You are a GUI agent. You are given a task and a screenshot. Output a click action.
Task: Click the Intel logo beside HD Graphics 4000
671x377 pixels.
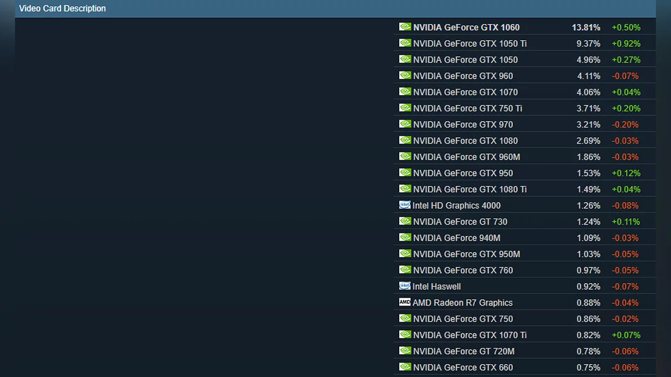tap(405, 205)
